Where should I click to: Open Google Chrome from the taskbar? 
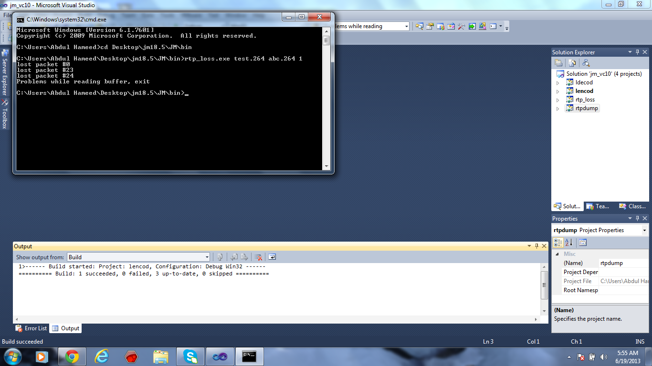[72, 356]
